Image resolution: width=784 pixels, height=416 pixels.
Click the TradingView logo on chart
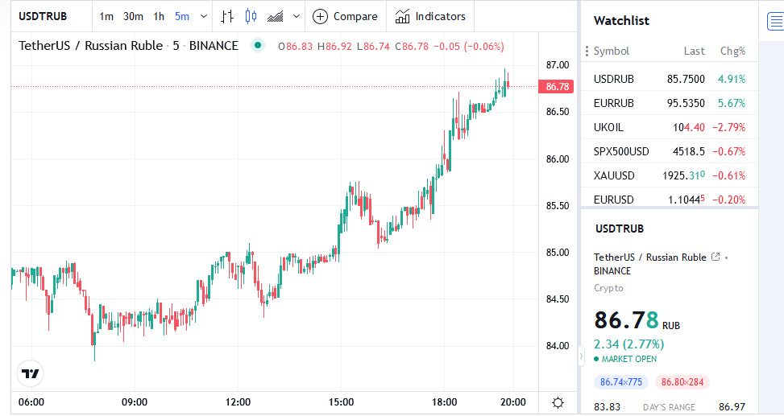[x=31, y=374]
